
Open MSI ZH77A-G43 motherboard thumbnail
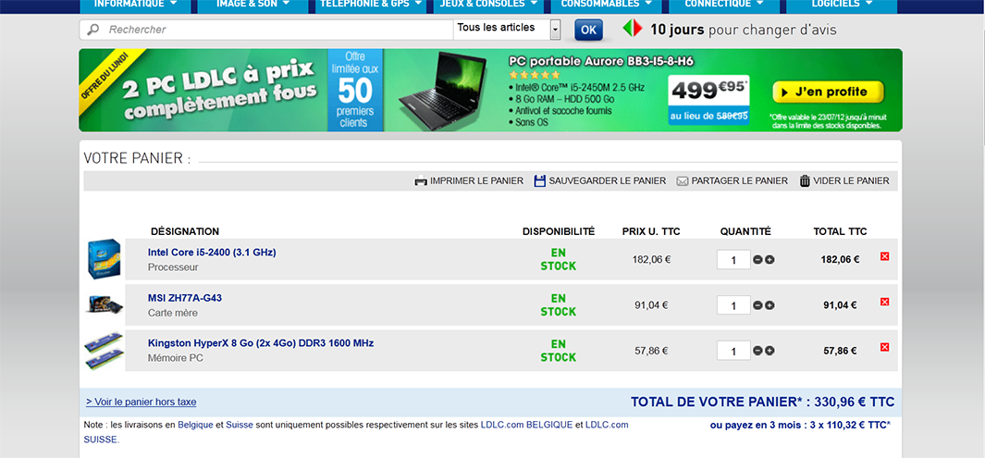coord(104,304)
